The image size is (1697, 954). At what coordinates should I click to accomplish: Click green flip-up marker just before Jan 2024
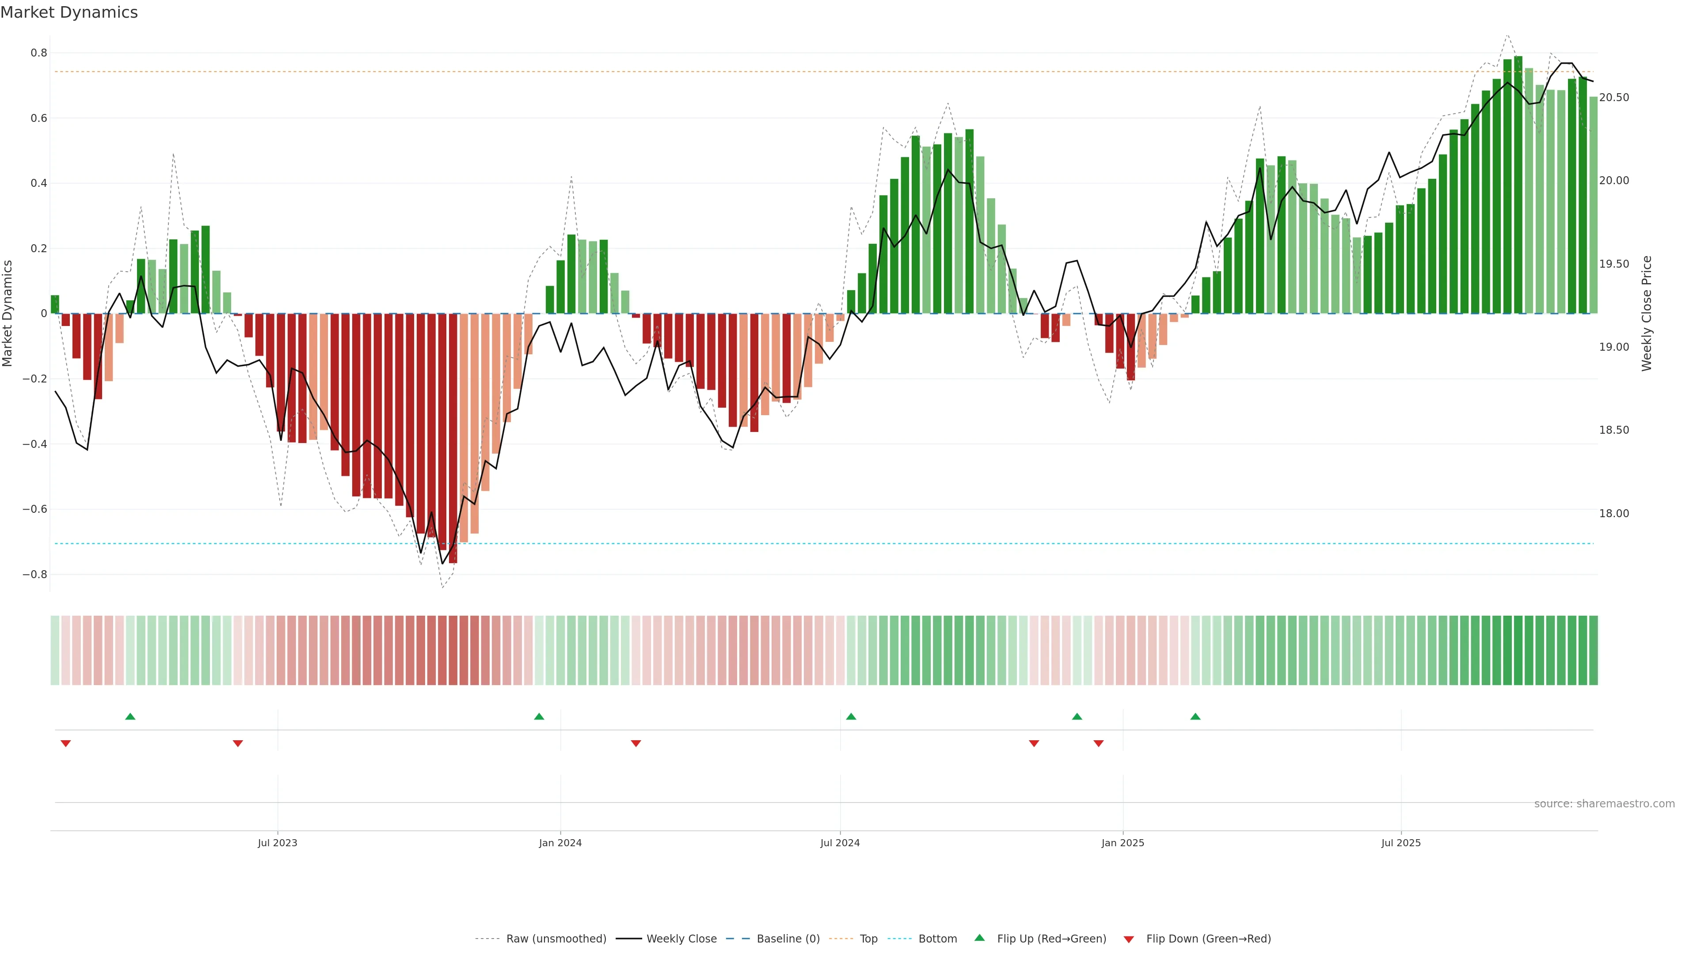pos(539,716)
